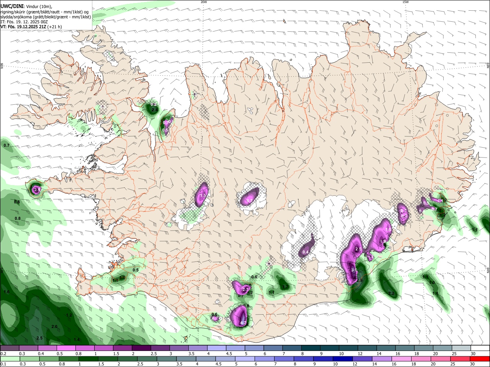The image size is (490, 367).
Task: Click the 15W longitude label
Action: pyautogui.click(x=405, y=2)
